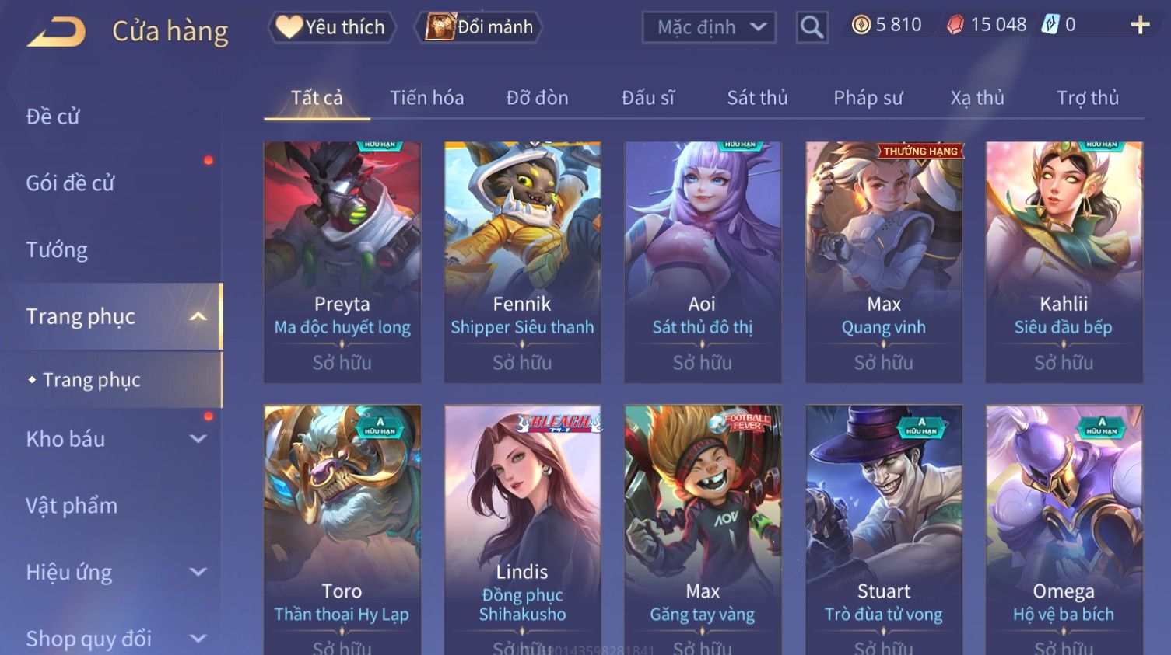
Task: Tap the red ruby currency icon
Action: click(x=955, y=25)
